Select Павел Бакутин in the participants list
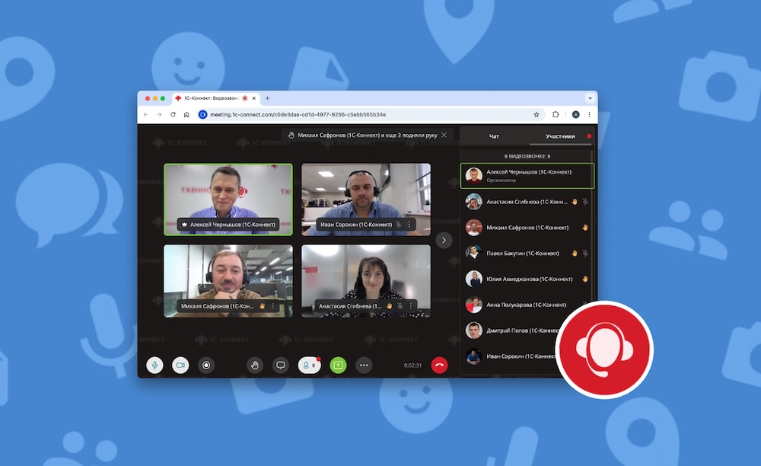761x466 pixels. pos(523,253)
